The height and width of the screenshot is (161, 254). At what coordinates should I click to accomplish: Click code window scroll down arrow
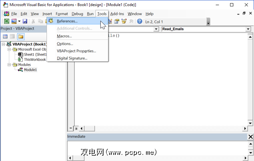pos(250,123)
